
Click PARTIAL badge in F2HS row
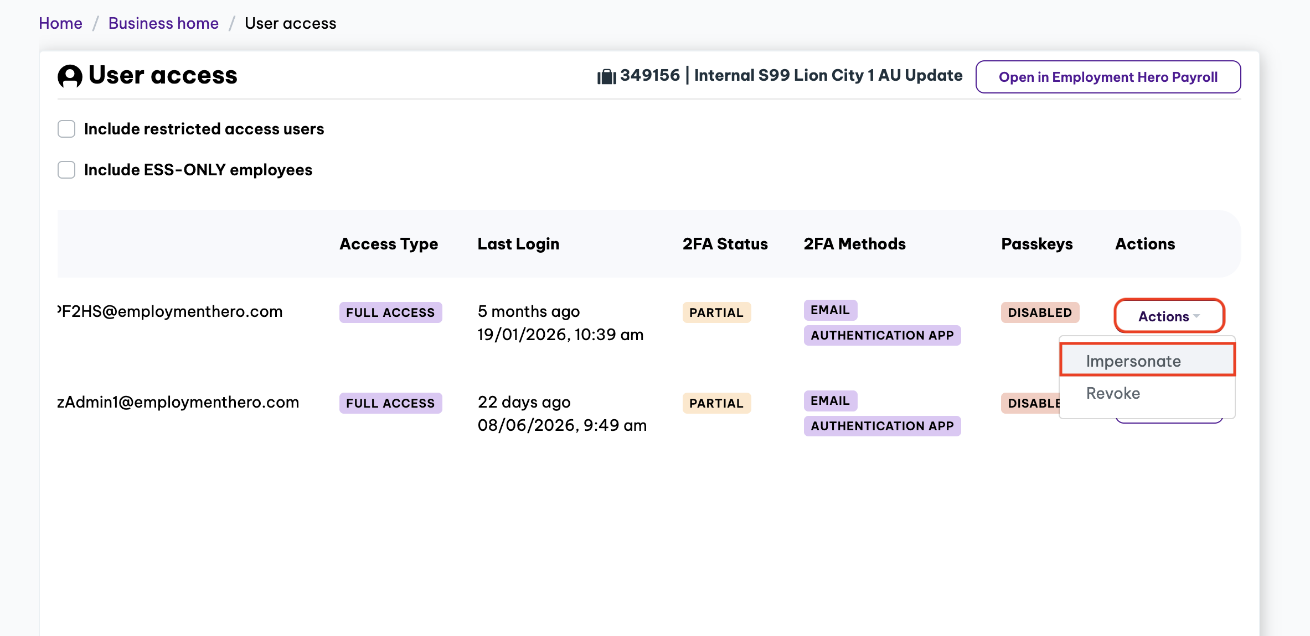coord(716,312)
